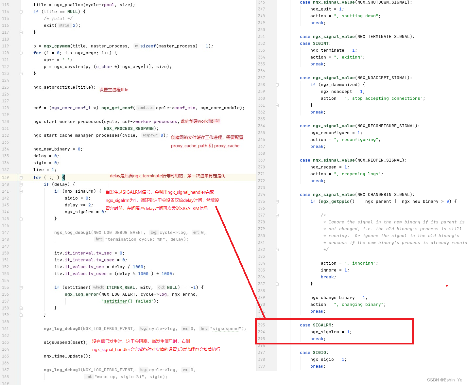467x385 pixels.
Task: Click 'ngx_get_conf' function name on line 128
Action: tap(117, 108)
